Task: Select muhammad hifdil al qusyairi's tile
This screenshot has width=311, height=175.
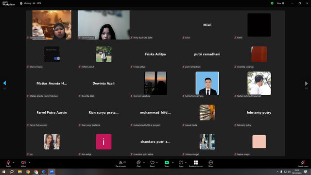Action: pyautogui.click(x=155, y=112)
